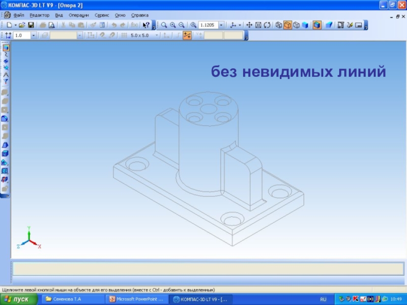Click the RU language indicator in the tray

point(323,299)
